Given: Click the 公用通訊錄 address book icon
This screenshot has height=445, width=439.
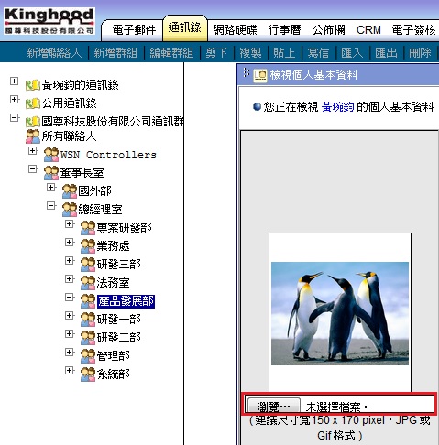Looking at the screenshot, I should pyautogui.click(x=33, y=103).
